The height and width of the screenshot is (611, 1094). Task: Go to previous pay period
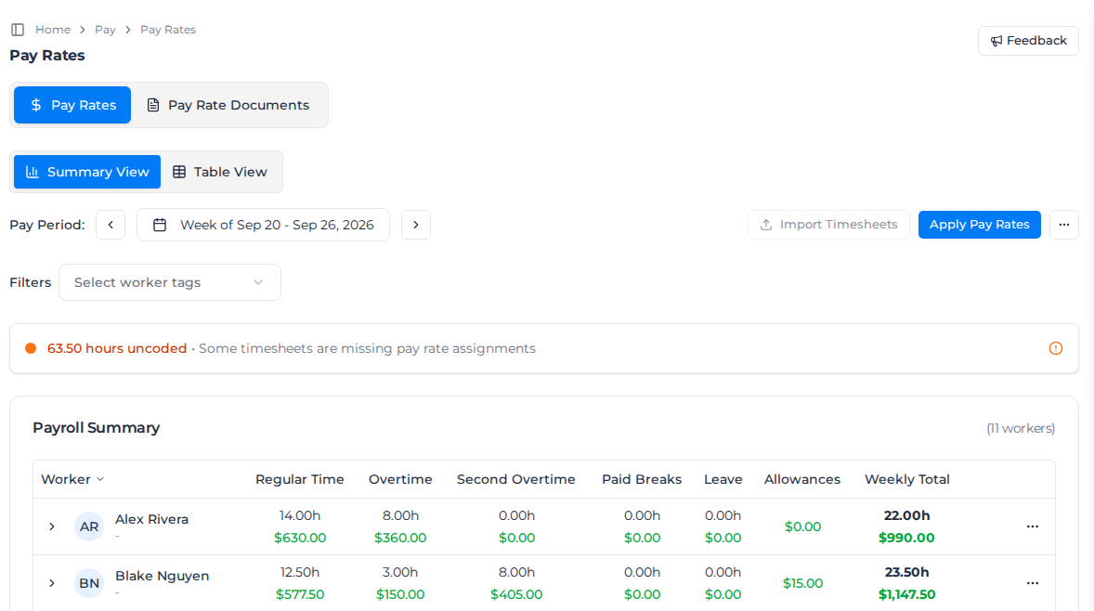point(111,225)
